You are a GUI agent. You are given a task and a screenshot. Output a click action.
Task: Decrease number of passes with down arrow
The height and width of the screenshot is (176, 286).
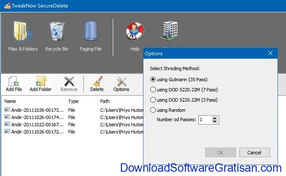tap(214, 122)
